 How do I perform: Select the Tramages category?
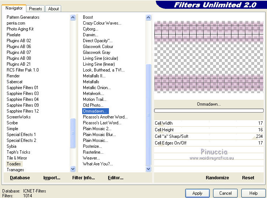(x=15, y=170)
